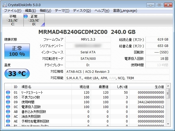This screenshot has width=175, height=131.
Task: Click the firmware field showing MRV1.3.3
Action: point(88,39)
